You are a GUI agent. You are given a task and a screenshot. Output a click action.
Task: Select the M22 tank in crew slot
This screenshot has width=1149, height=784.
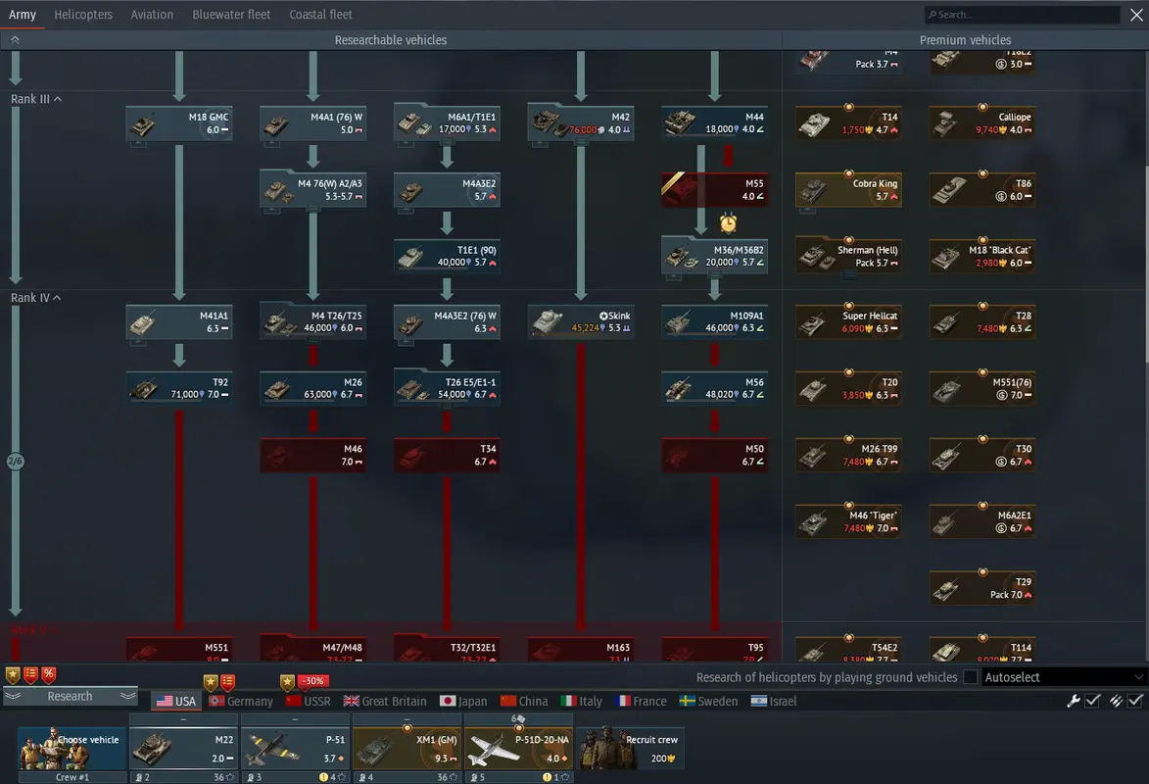183,749
